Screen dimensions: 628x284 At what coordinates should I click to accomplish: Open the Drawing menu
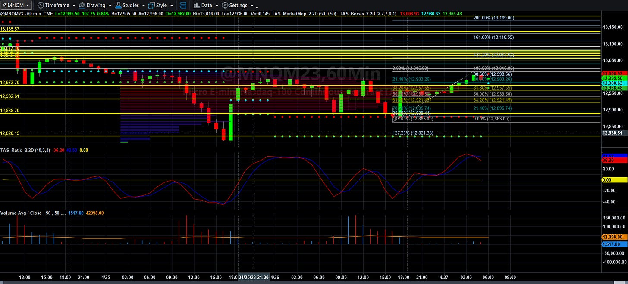96,6
